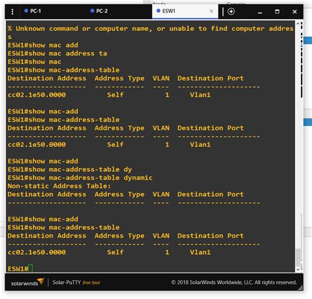The image size is (312, 299).
Task: Click the terminal scrollbar down arrow
Action: pos(298,269)
